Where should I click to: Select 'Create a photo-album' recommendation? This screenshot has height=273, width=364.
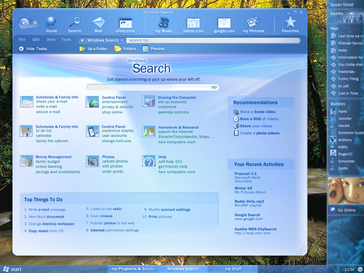pos(256,133)
